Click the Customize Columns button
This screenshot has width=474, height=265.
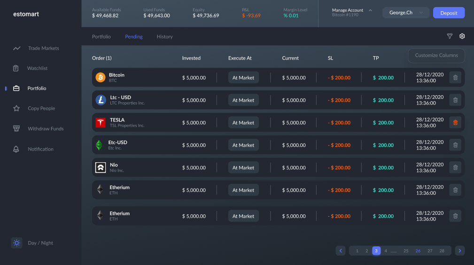click(x=436, y=55)
